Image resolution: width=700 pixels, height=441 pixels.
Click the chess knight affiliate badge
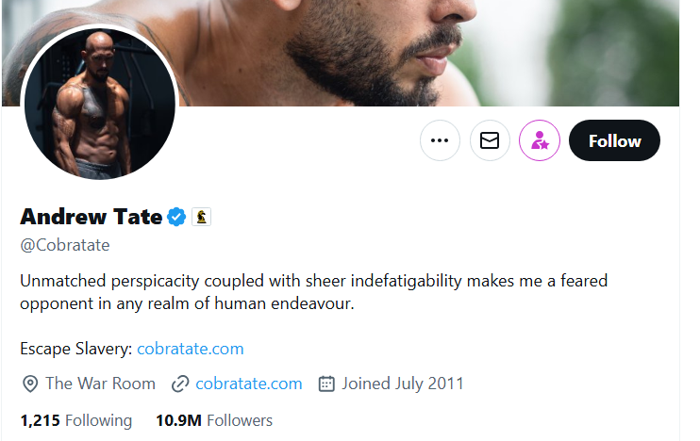[201, 217]
